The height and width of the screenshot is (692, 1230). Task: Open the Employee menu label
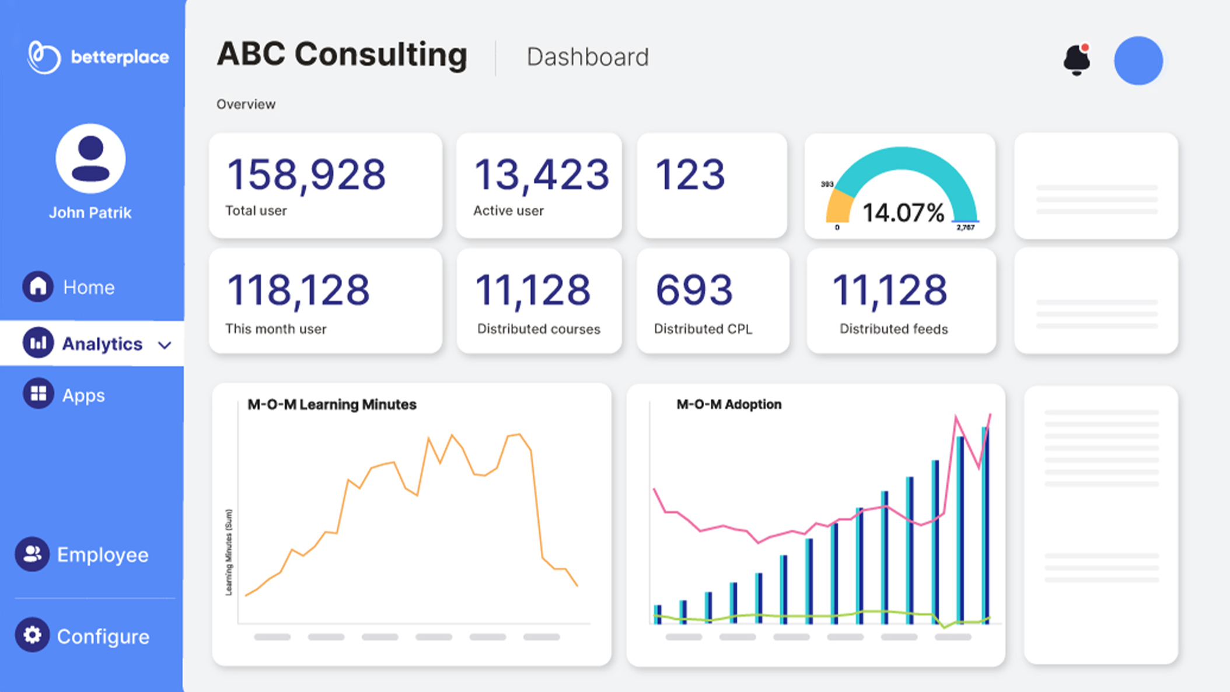point(103,554)
